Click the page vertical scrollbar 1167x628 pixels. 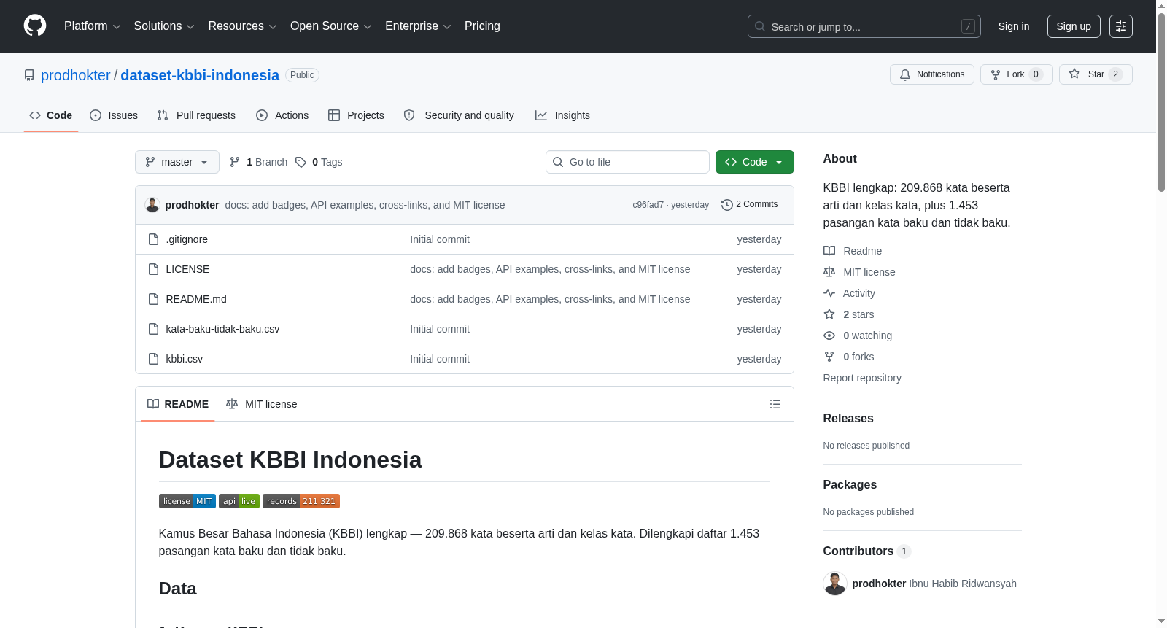[x=1161, y=102]
